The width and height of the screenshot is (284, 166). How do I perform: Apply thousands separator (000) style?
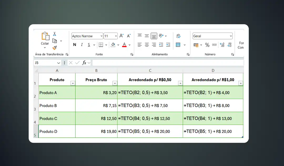[x=214, y=45]
